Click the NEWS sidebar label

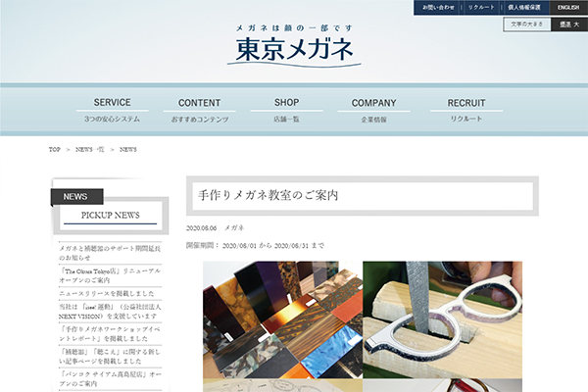pos(75,197)
